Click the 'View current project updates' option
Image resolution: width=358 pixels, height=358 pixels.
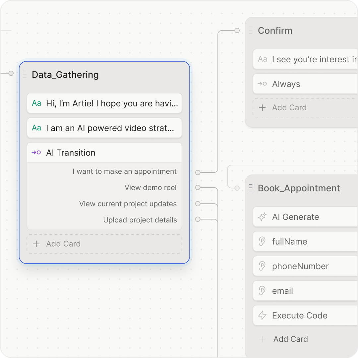pyautogui.click(x=128, y=204)
